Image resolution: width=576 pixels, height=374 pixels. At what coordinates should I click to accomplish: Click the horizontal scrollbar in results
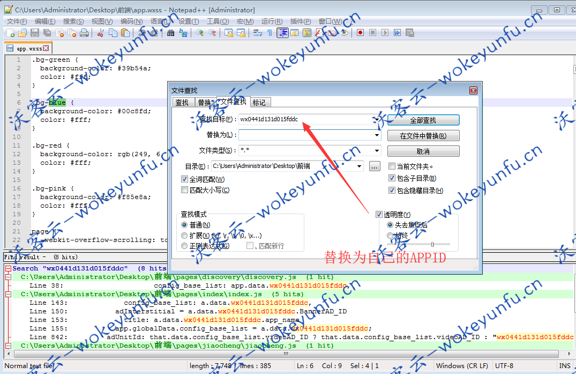coord(286,354)
